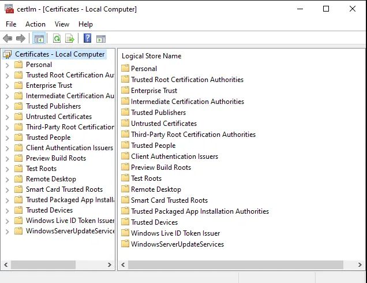This screenshot has height=283, width=367.
Task: Click right pane scroll right arrow
Action: click(x=360, y=265)
